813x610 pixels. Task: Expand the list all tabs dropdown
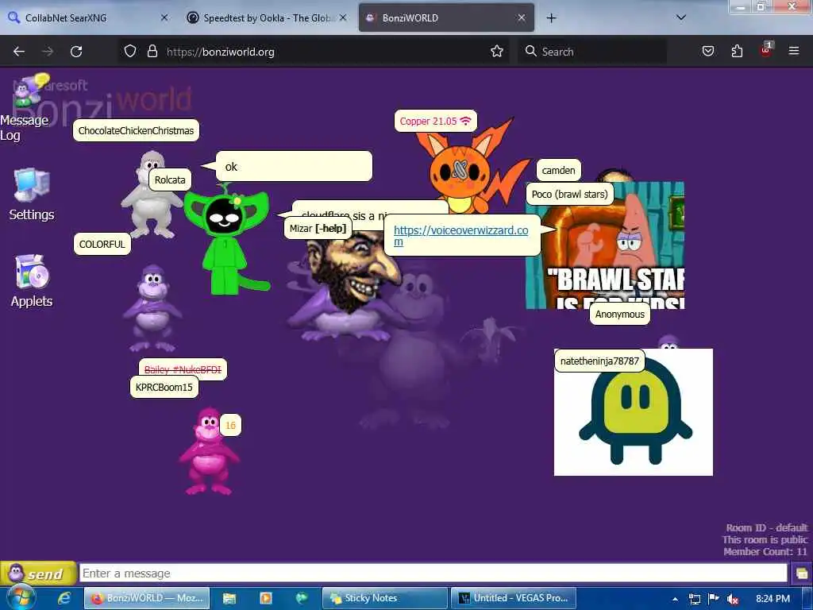click(x=681, y=17)
